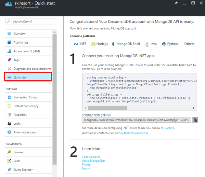Viewport: 205px width, 177px height.
Task: Click the Access control people icon
Action: pos(9,51)
